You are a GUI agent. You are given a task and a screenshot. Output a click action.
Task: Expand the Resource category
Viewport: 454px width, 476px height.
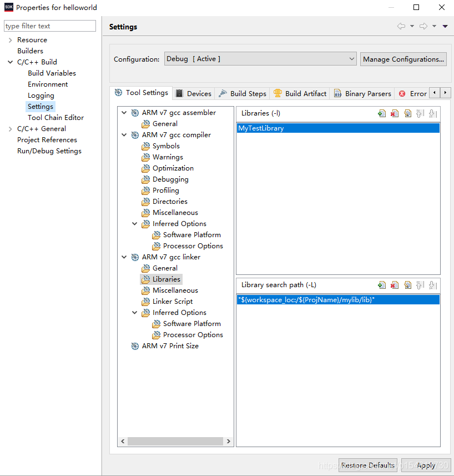[11, 40]
